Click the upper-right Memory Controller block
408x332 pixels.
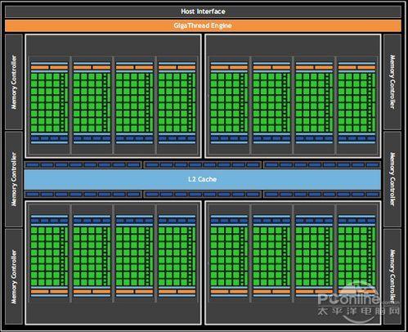click(x=392, y=82)
